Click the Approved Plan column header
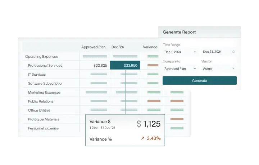 pos(93,47)
